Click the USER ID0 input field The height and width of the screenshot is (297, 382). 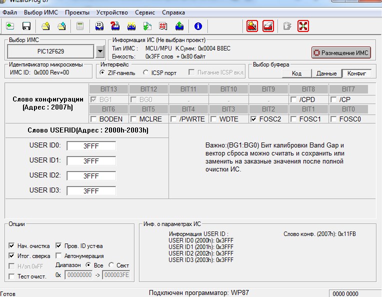(91, 146)
